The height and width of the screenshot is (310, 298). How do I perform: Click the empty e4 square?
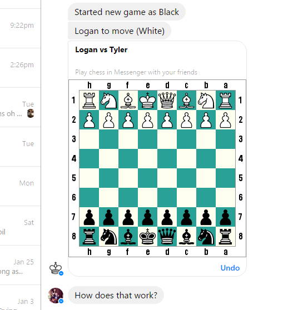pyautogui.click(x=148, y=158)
